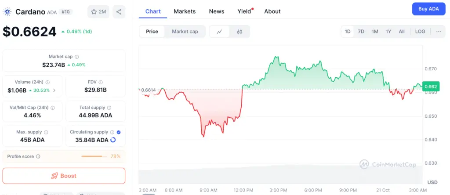Switch to the News tab
Screen dimensions: 450x195
click(x=217, y=11)
